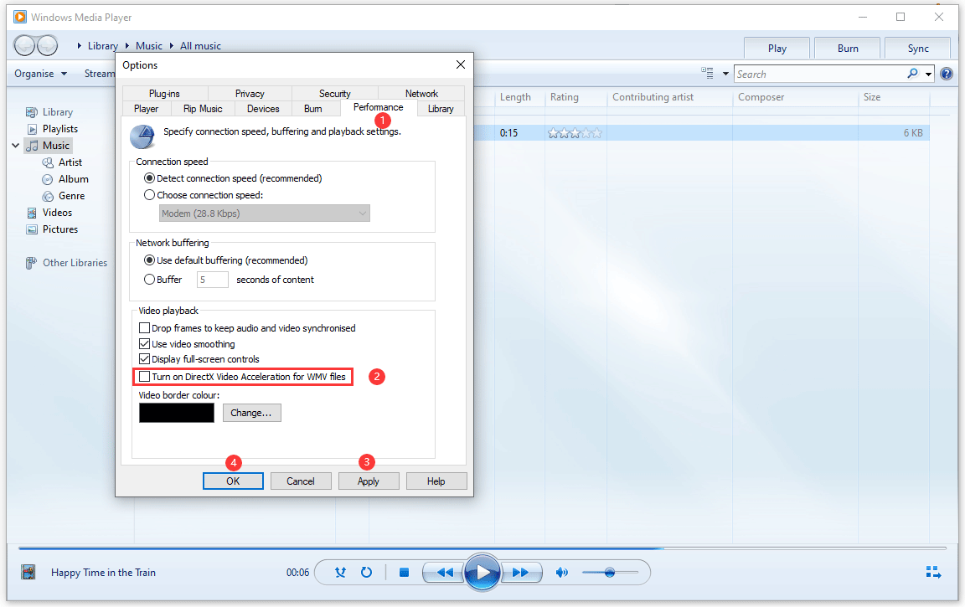Click the Library breadcrumb arrow
Screen dimensions: 965x607
coord(80,46)
